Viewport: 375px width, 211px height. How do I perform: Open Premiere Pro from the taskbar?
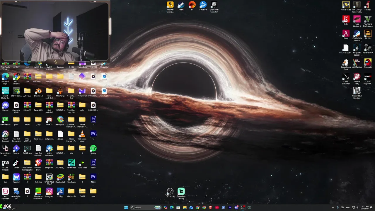[230, 207]
